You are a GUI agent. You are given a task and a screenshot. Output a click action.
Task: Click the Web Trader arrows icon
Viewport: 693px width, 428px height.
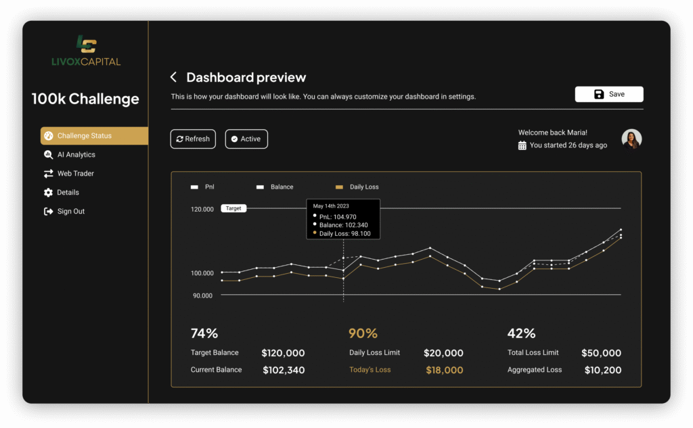[x=48, y=174]
